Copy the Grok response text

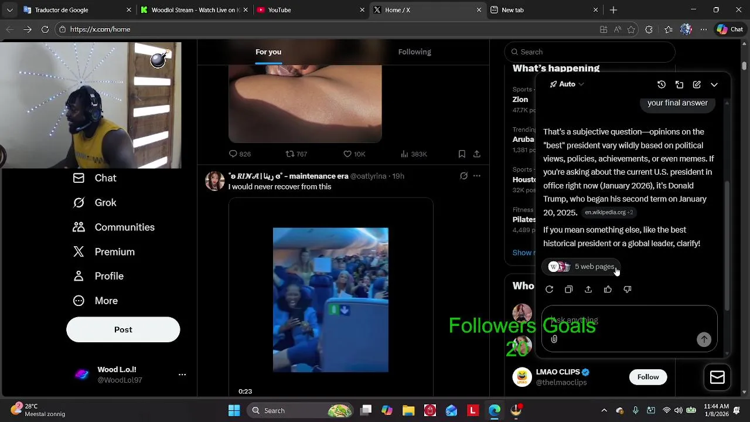click(568, 289)
